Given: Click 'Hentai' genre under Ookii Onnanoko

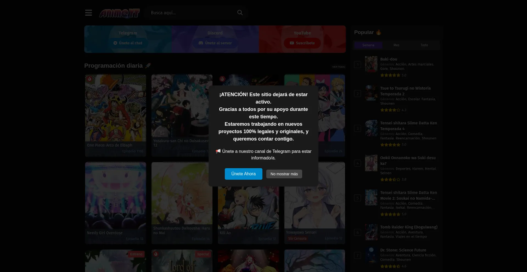Looking at the screenshot, I should coord(430,169).
